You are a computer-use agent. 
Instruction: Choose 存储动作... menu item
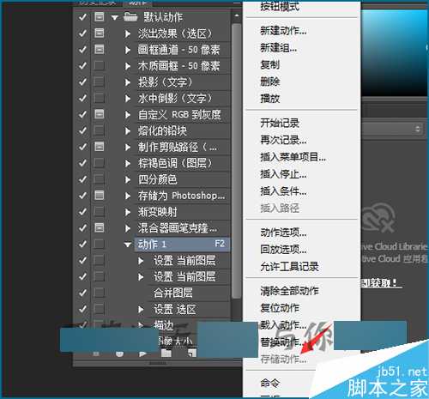tap(283, 359)
